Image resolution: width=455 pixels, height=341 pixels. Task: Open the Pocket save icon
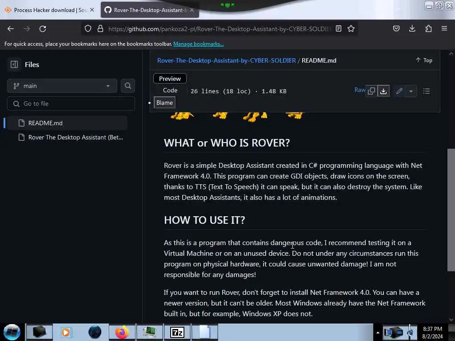click(396, 28)
